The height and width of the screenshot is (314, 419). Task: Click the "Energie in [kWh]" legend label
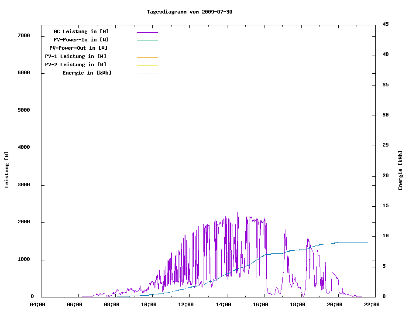point(87,73)
